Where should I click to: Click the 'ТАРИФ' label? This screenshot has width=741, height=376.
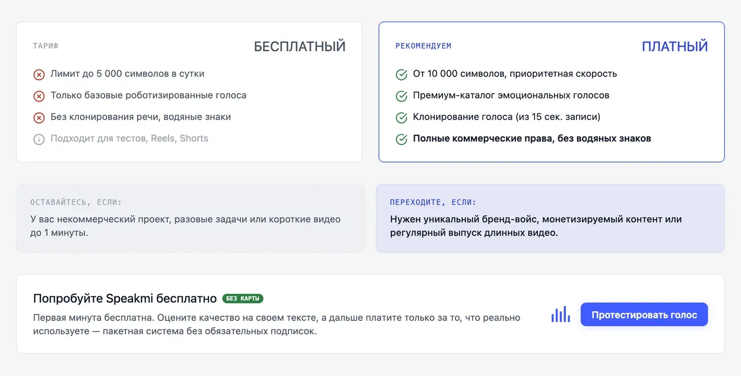coord(46,46)
